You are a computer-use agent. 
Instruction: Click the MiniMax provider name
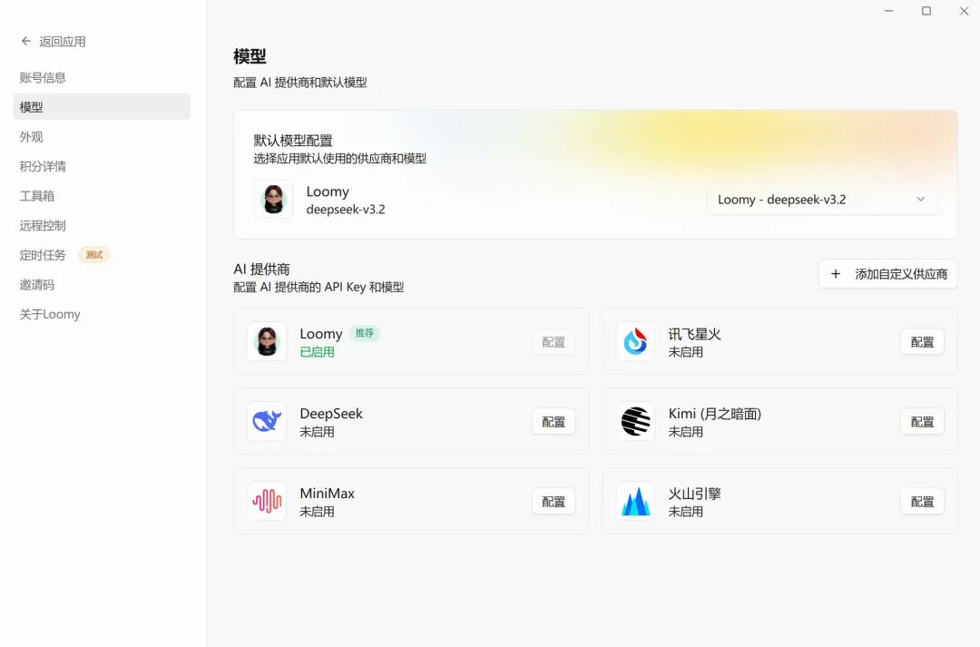[x=327, y=494]
